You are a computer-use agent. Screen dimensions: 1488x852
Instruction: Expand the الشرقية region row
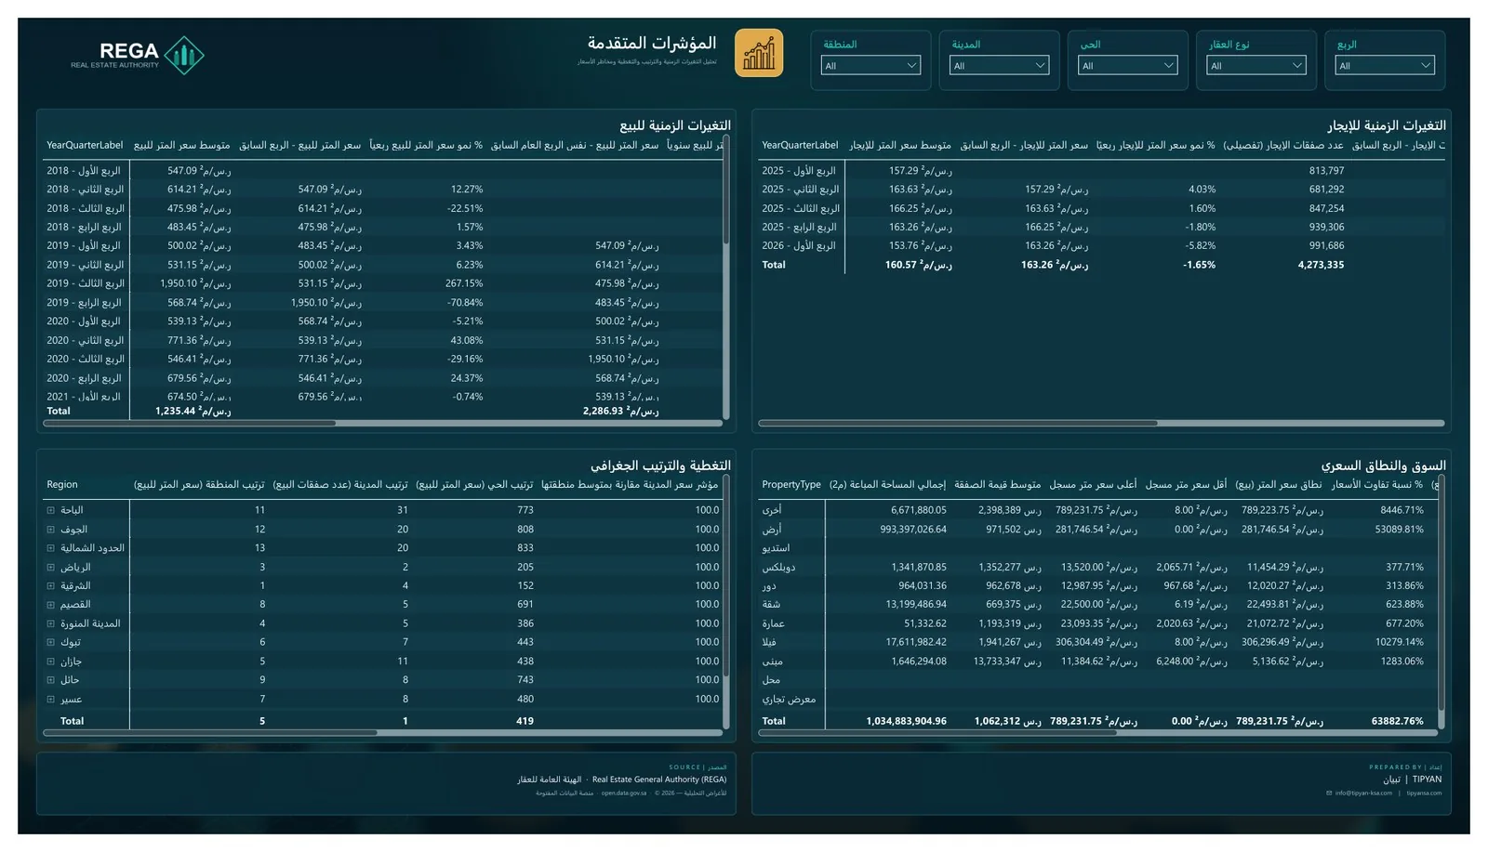point(51,585)
